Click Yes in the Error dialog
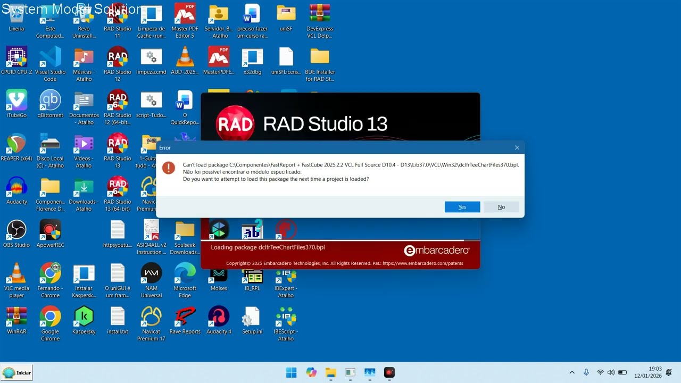Viewport: 681px width, 383px height. pyautogui.click(x=462, y=207)
